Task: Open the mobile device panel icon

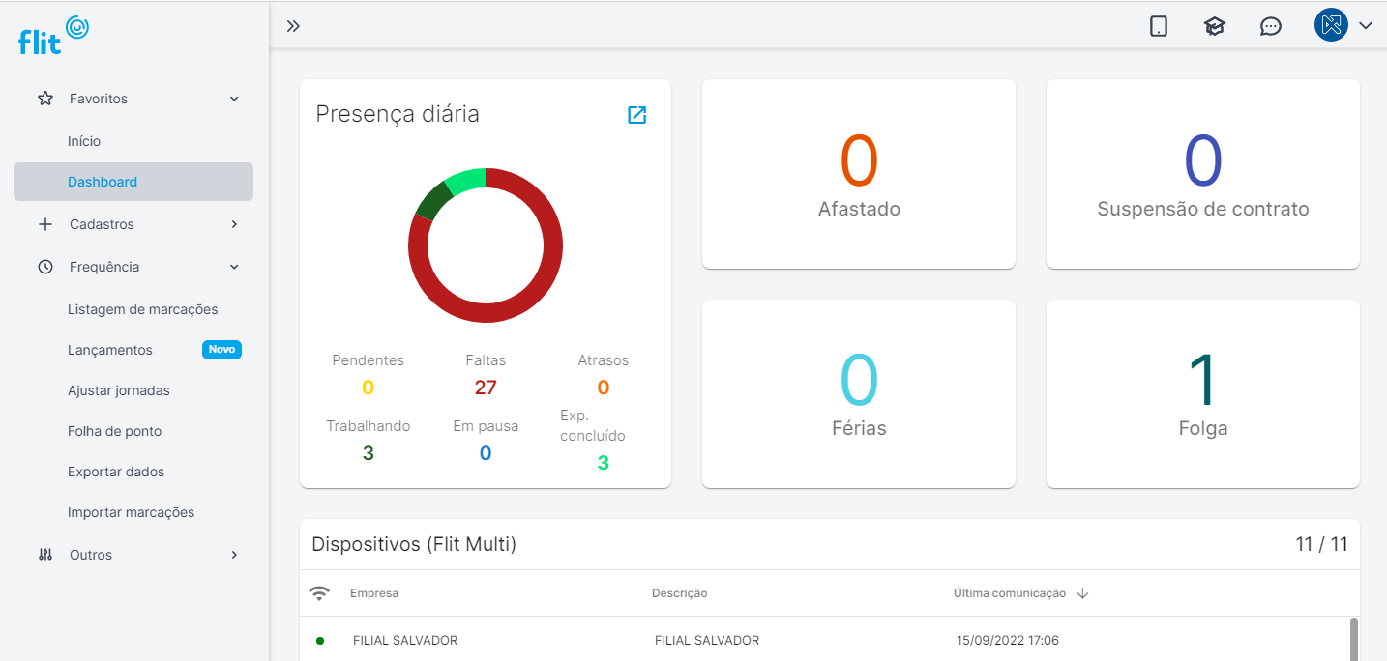Action: [1159, 26]
